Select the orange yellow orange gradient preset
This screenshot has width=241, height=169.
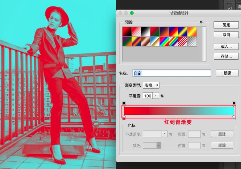click(192, 32)
